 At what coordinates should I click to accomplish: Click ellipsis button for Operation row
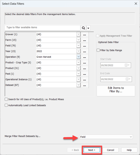point(85,57)
